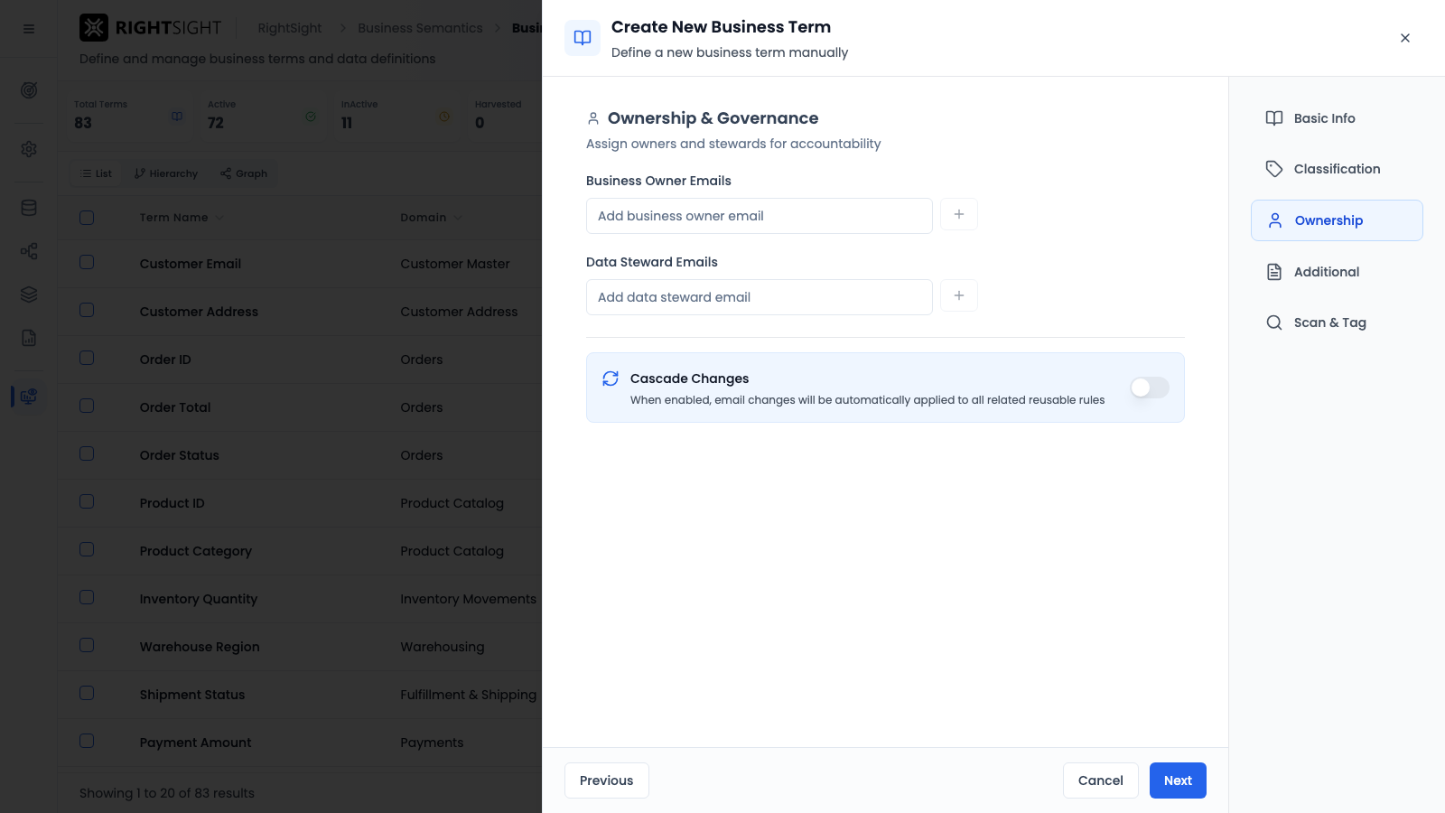Switch to Graph view
The height and width of the screenshot is (813, 1445).
(244, 173)
